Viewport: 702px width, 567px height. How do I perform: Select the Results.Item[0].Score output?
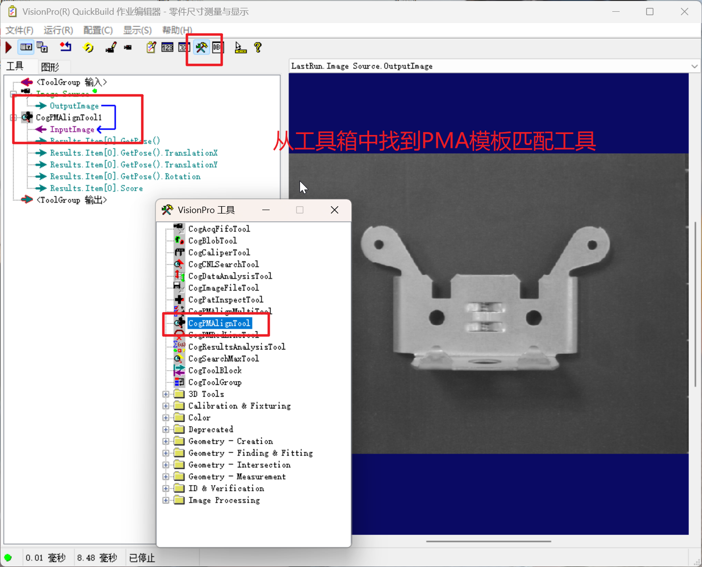pos(97,188)
